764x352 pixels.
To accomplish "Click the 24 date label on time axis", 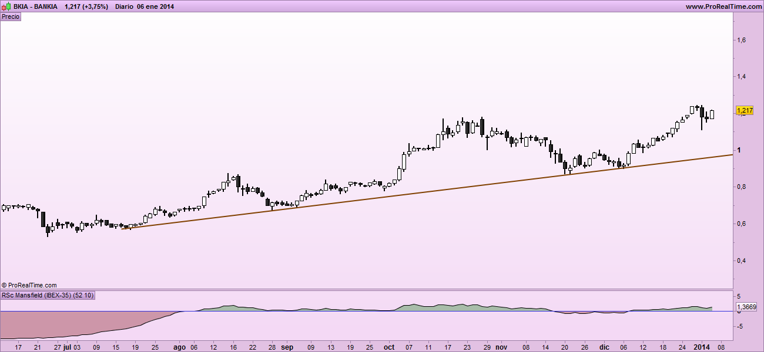I will [x=682, y=347].
